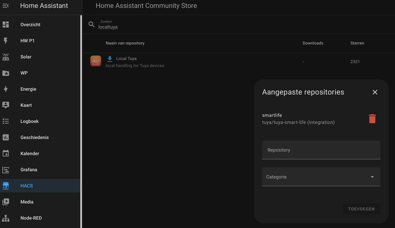Click the HW P1 lightning icon
Screen dimensions: 395x228
(5, 40)
